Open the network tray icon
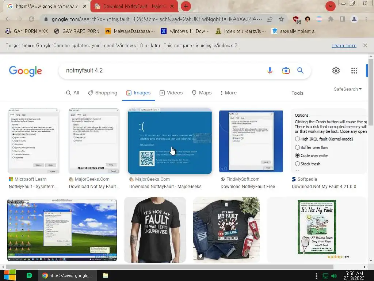This screenshot has height=281, width=374. point(325,276)
